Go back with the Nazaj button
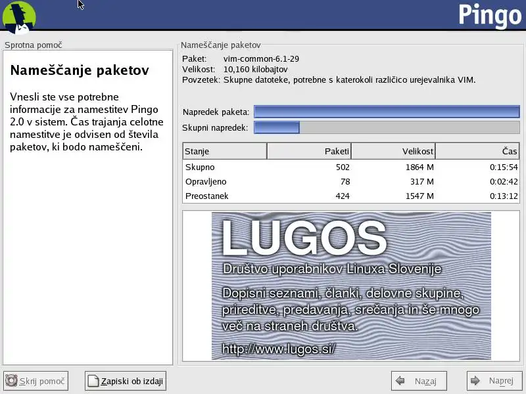This screenshot has width=526, height=394. [419, 381]
